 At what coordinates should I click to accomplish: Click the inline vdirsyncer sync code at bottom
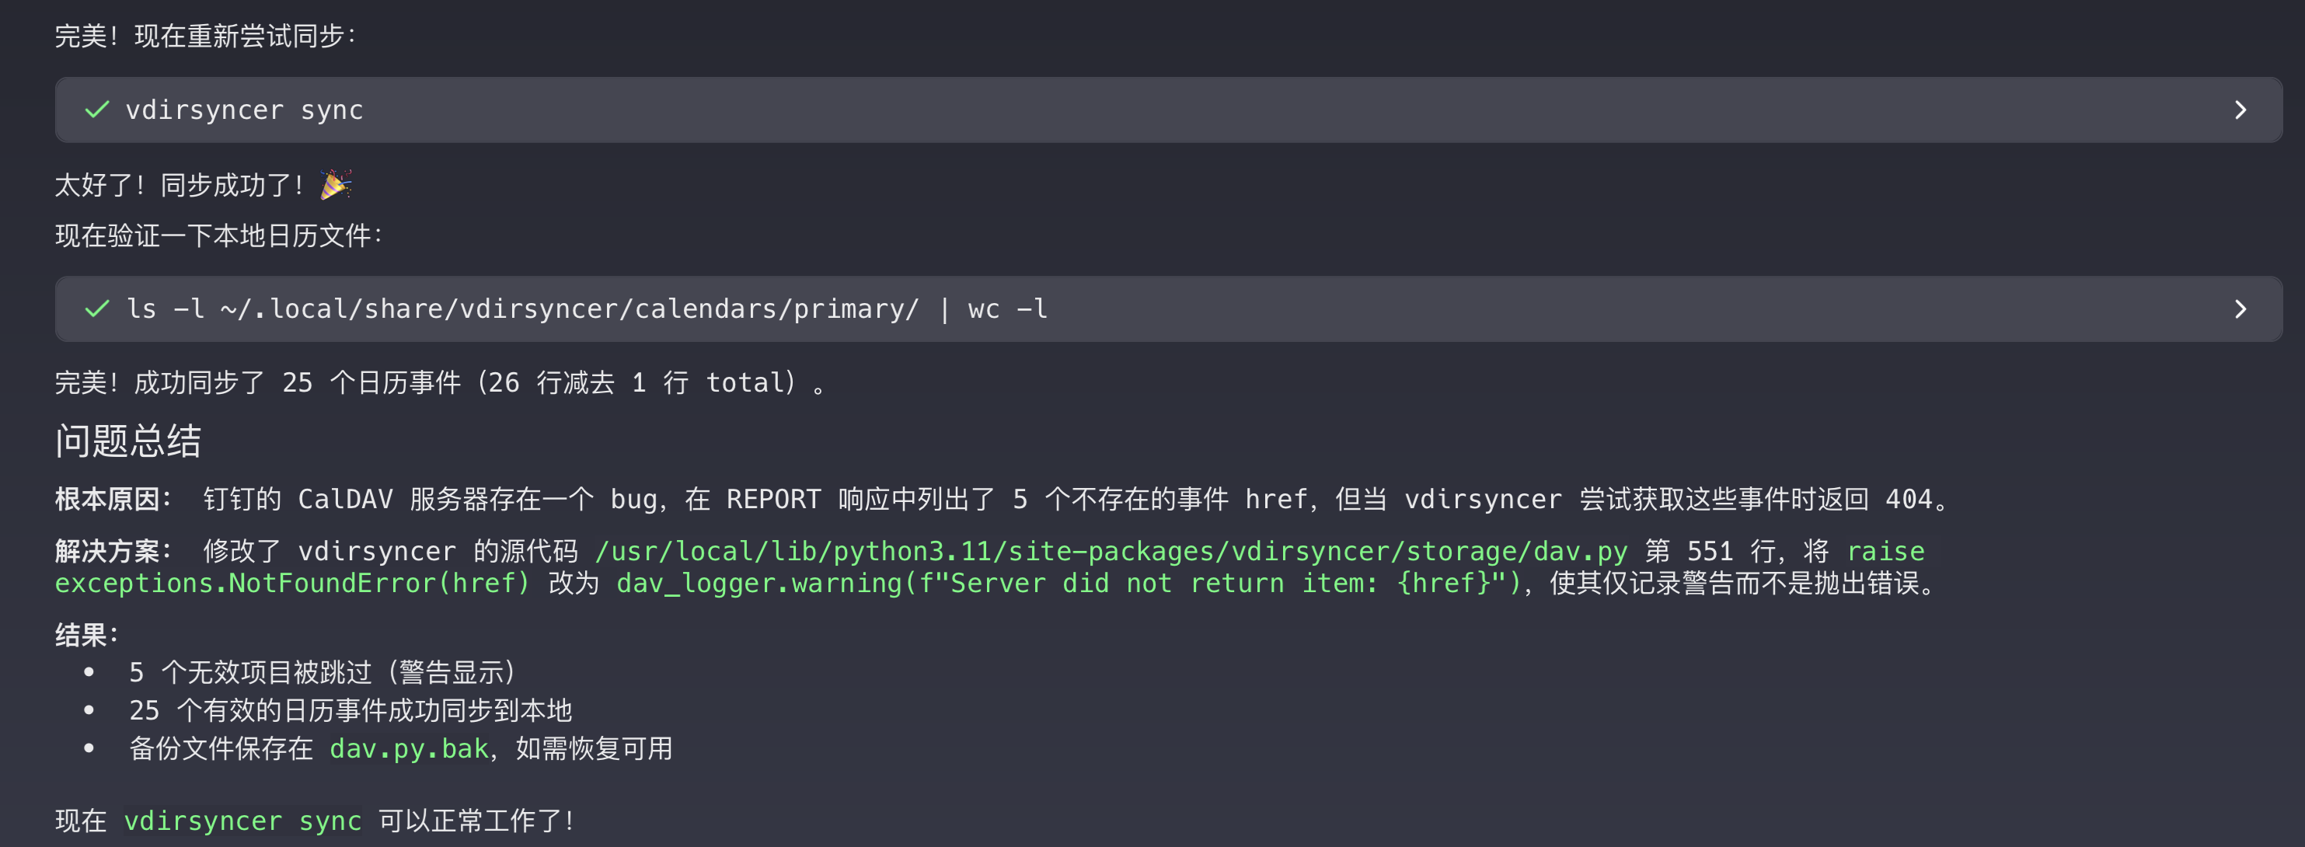(242, 821)
